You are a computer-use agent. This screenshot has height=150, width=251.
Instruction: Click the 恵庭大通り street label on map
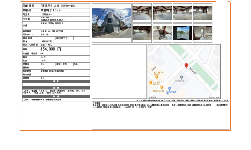pyautogui.click(x=193, y=71)
